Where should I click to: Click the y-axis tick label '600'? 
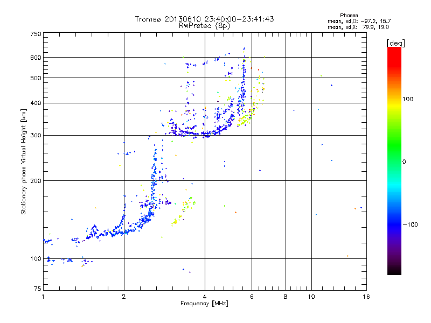coord(36,58)
